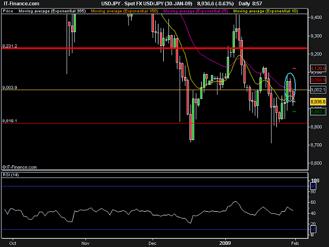This screenshot has width=329, height=247.
Task: Click the yellow 8,936.6 current price tag
Action: point(318,102)
